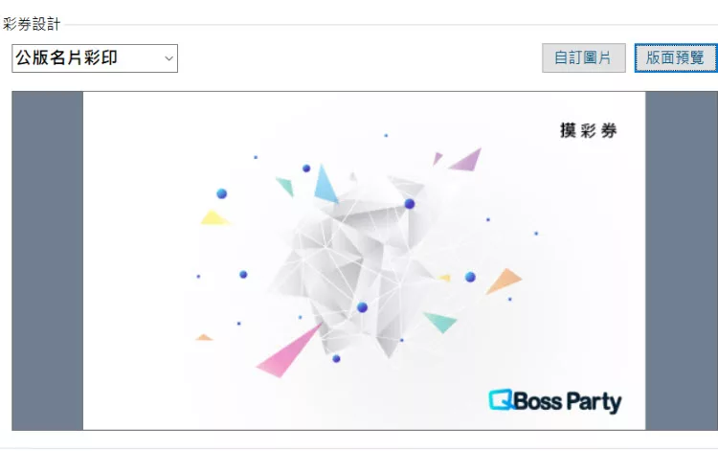Click the light blue triangle shape
This screenshot has width=718, height=451.
325,184
